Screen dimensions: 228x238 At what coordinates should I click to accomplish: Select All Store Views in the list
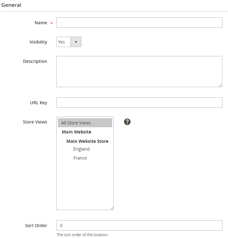(85, 123)
